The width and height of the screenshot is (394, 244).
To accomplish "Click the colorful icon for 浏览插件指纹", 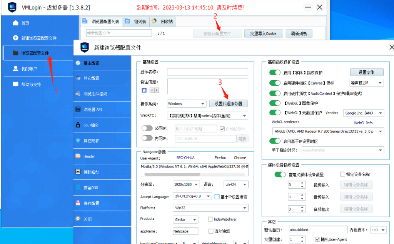I will pos(78,94).
